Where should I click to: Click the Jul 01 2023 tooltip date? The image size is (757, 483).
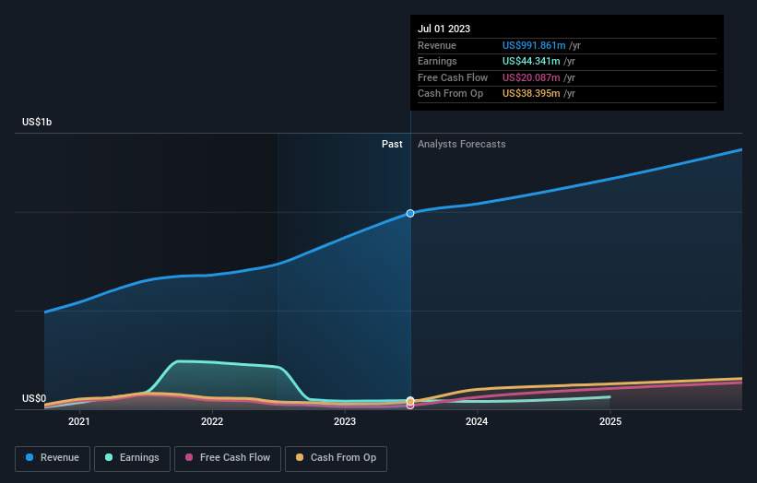point(444,29)
